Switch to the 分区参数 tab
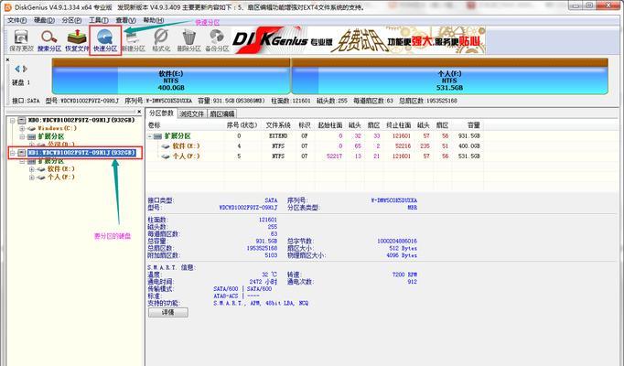The height and width of the screenshot is (366, 624). coord(162,113)
